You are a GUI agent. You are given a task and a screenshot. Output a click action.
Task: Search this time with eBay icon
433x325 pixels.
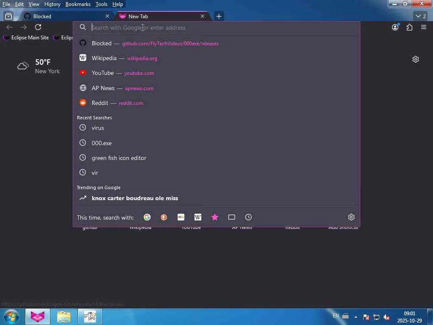click(181, 217)
